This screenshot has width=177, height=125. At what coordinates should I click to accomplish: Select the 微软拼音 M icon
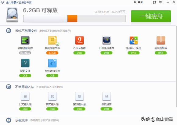pos(107,96)
